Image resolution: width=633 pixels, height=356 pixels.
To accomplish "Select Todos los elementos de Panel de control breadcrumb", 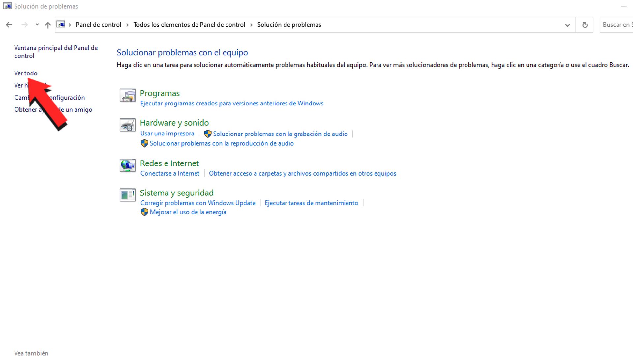I will point(189,25).
